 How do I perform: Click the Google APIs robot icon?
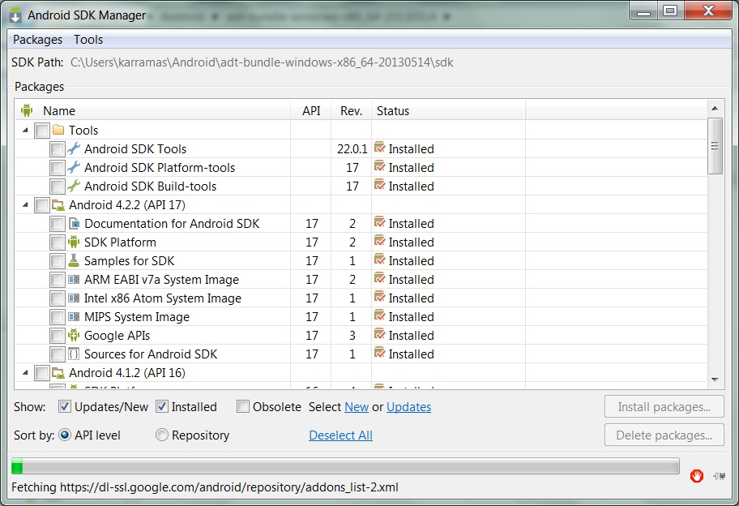[74, 335]
